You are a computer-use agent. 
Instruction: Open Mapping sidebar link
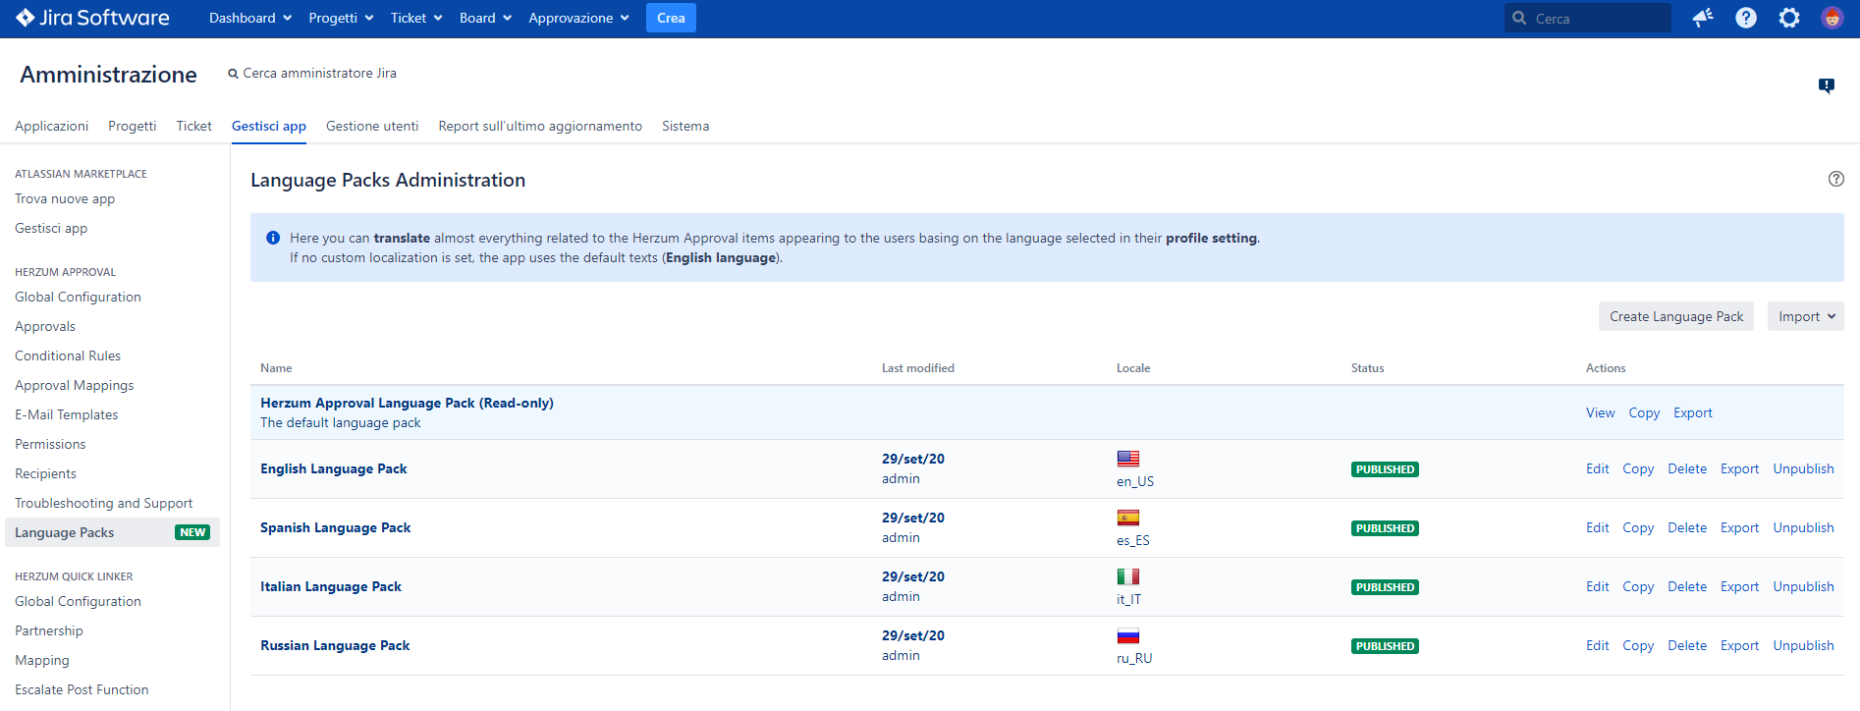[x=42, y=660]
